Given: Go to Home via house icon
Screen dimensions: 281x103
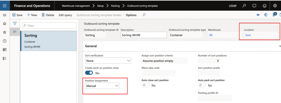Looking at the screenshot, I should point(5,24).
